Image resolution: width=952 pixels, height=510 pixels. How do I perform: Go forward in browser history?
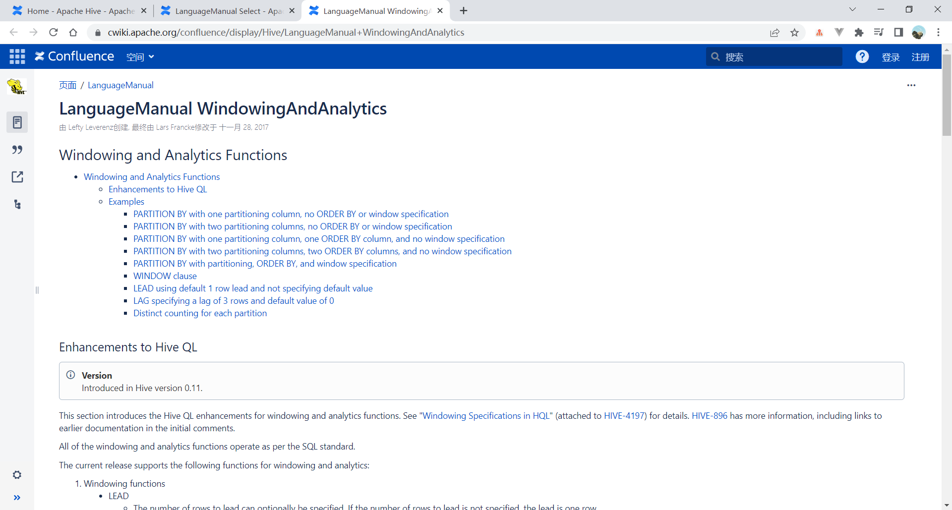tap(33, 32)
